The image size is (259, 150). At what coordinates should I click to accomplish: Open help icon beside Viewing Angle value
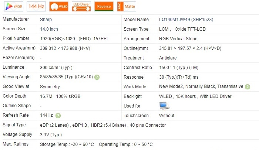tap(97, 77)
